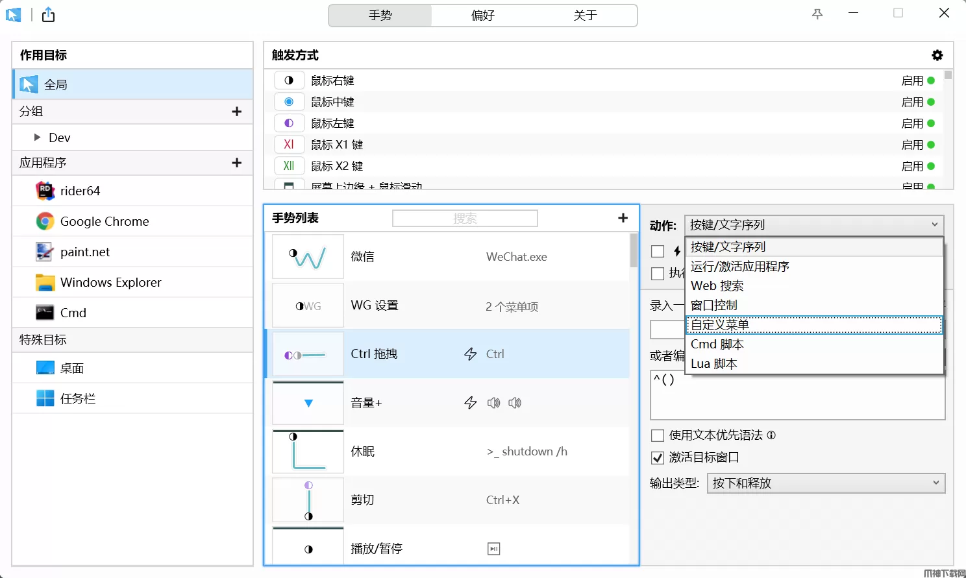This screenshot has height=578, width=966.
Task: Open the 输出类型 dropdown
Action: [x=825, y=483]
